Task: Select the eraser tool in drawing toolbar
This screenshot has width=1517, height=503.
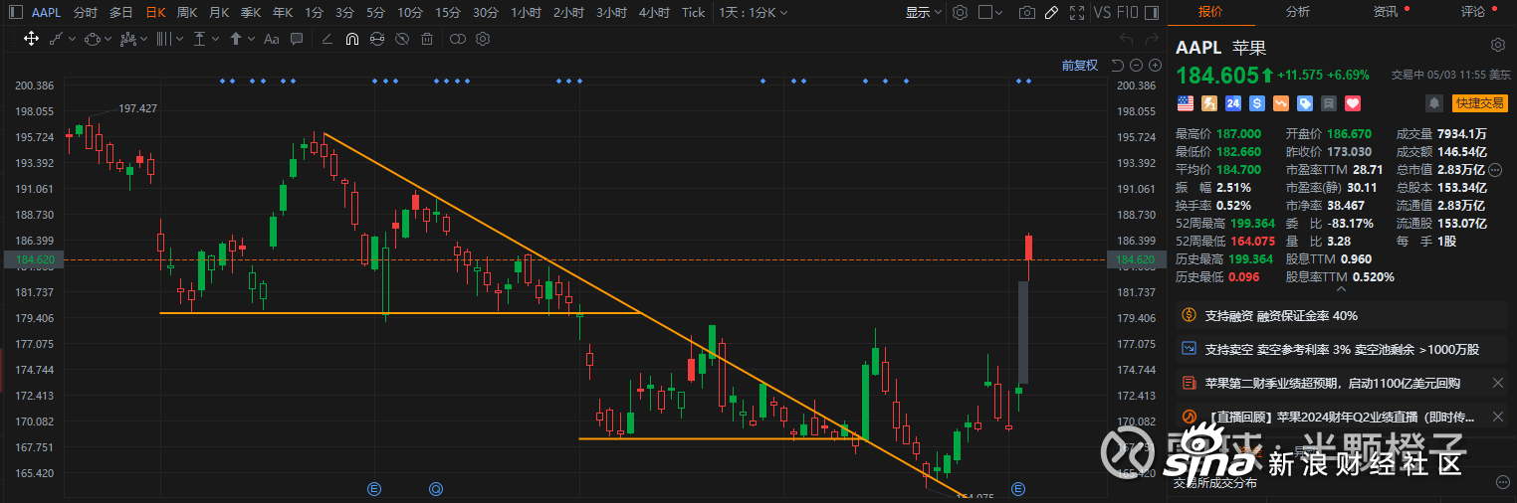Action: [327, 39]
